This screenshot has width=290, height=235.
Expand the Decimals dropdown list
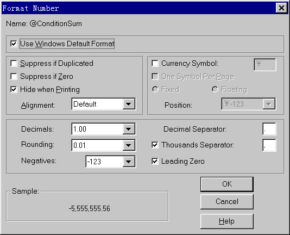click(x=129, y=129)
